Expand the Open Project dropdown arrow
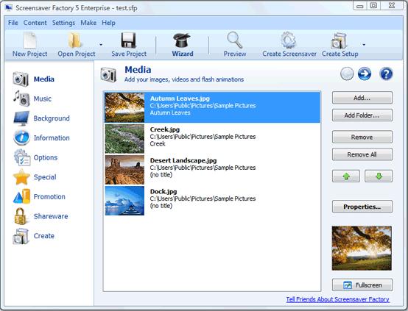Screen dimensions: 408x311 click(101, 45)
